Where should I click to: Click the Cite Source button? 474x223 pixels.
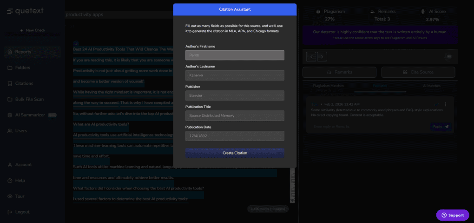[x=418, y=72]
